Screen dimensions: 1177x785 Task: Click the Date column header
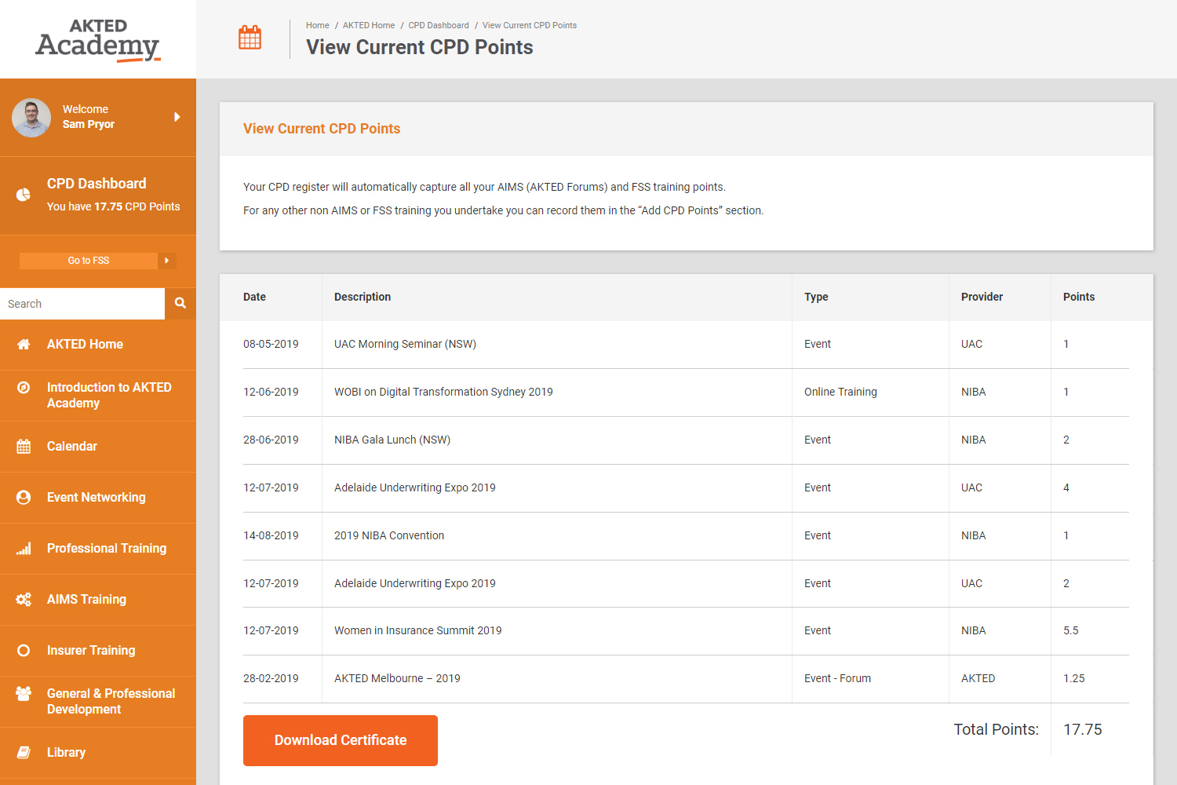tap(254, 297)
